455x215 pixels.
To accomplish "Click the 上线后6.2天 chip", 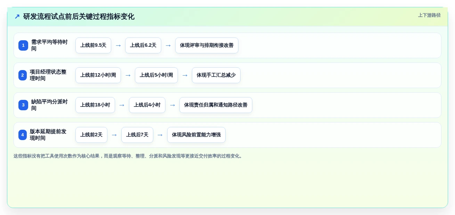I will click(x=143, y=45).
